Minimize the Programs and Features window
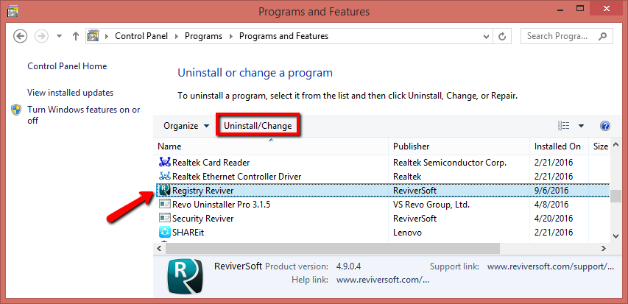Screen dimensions: 628x304 click(560, 10)
